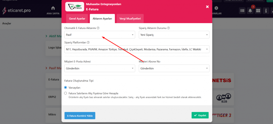The width and height of the screenshot is (273, 124).
Task: Switch to the Genel Ayarlar tab
Action: click(x=77, y=19)
